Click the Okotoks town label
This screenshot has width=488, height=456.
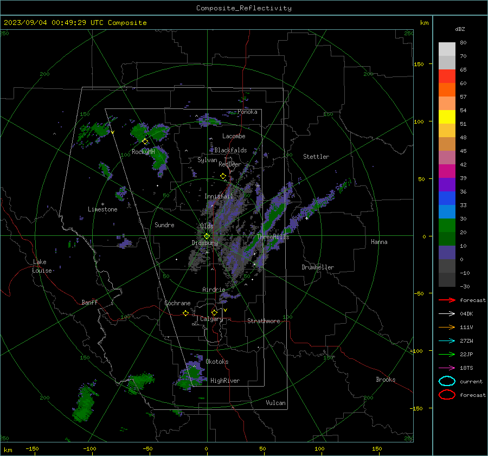(217, 362)
